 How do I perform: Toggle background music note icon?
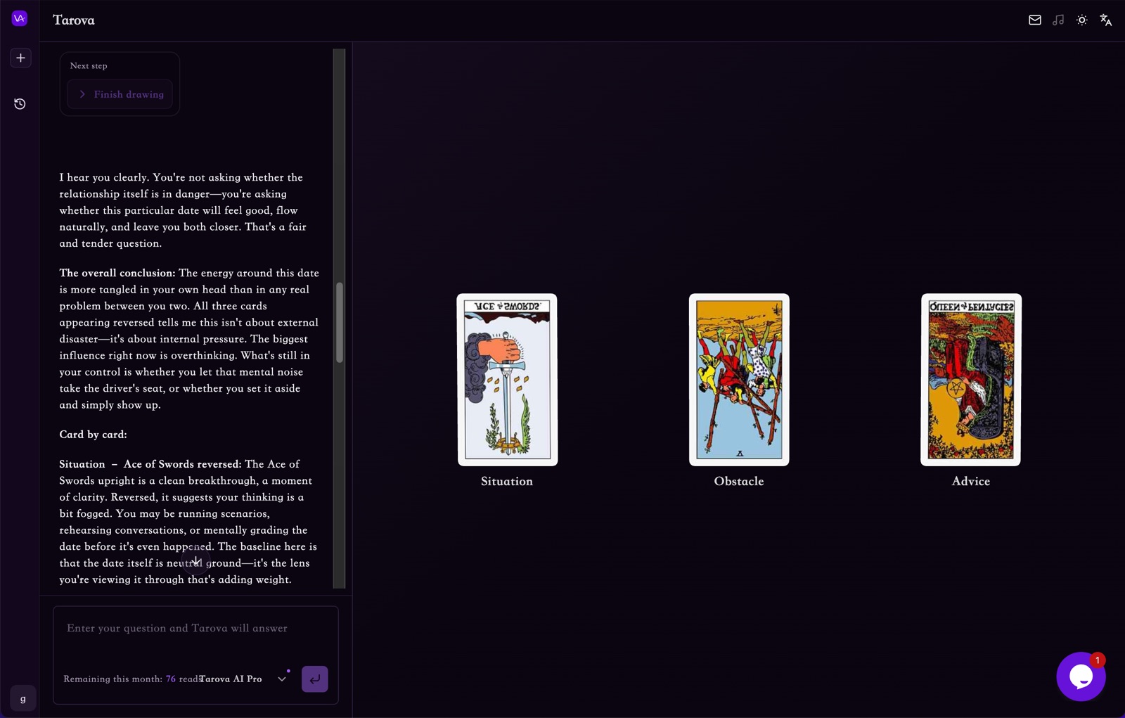1058,20
